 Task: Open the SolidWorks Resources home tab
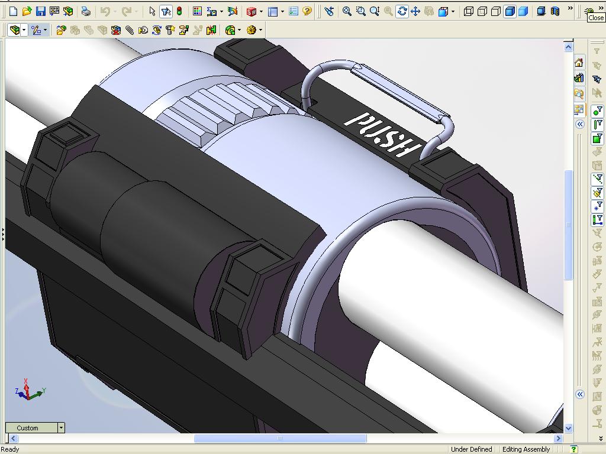pos(579,63)
